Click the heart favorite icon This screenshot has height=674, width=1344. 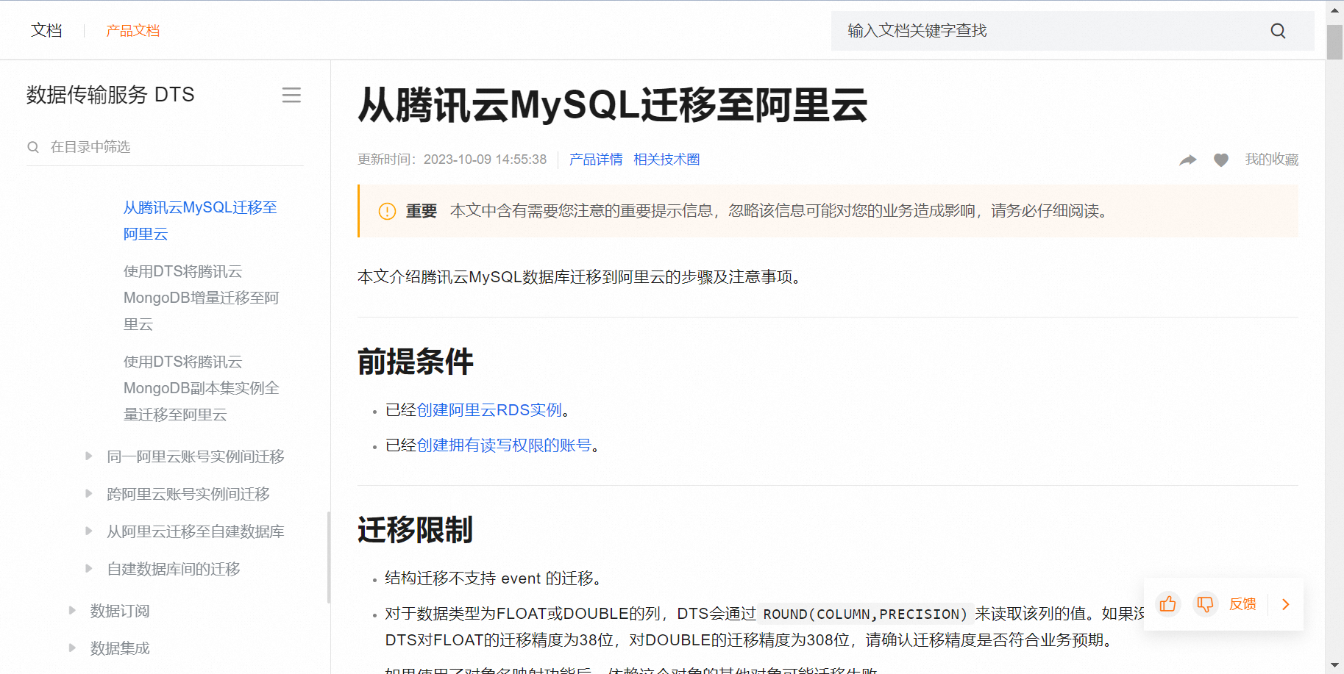(x=1221, y=159)
